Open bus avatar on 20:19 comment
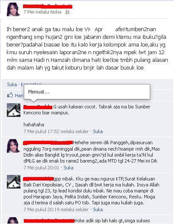 click(14, 182)
